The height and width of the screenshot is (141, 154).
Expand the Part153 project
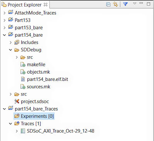pyautogui.click(x=5, y=20)
